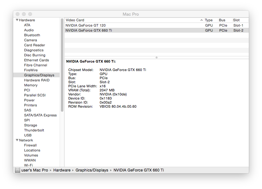Open Parallel SCSI entry

[35, 95]
